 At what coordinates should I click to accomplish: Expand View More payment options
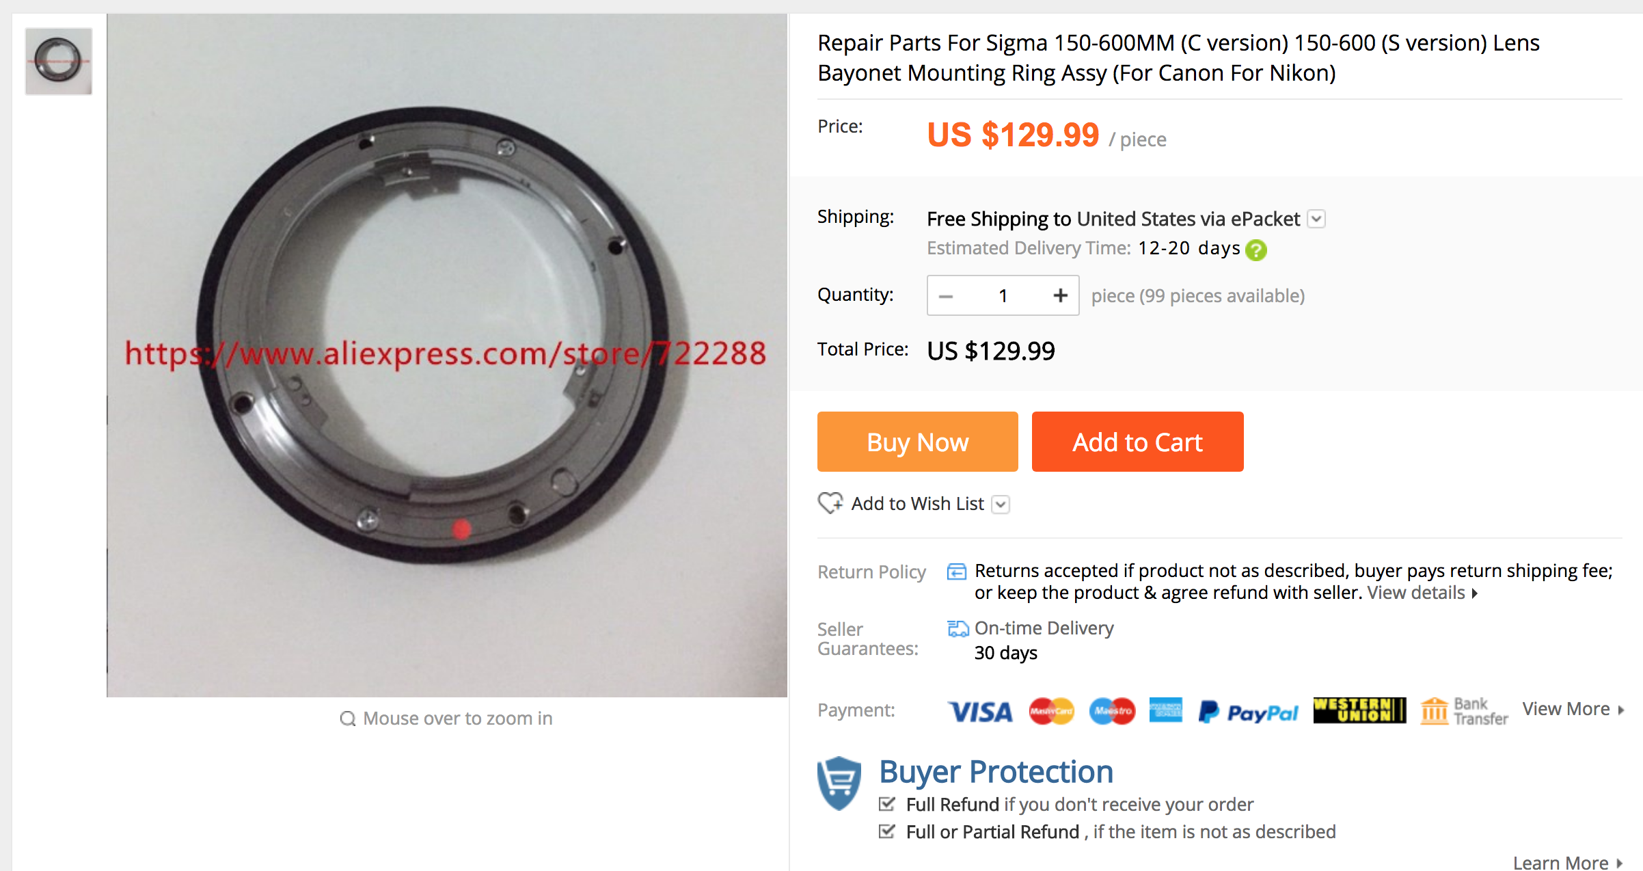click(1573, 709)
